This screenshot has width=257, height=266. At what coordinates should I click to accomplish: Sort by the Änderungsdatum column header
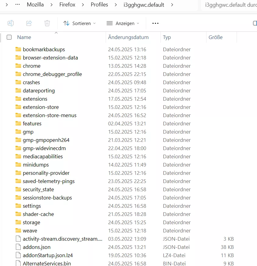tap(128, 37)
